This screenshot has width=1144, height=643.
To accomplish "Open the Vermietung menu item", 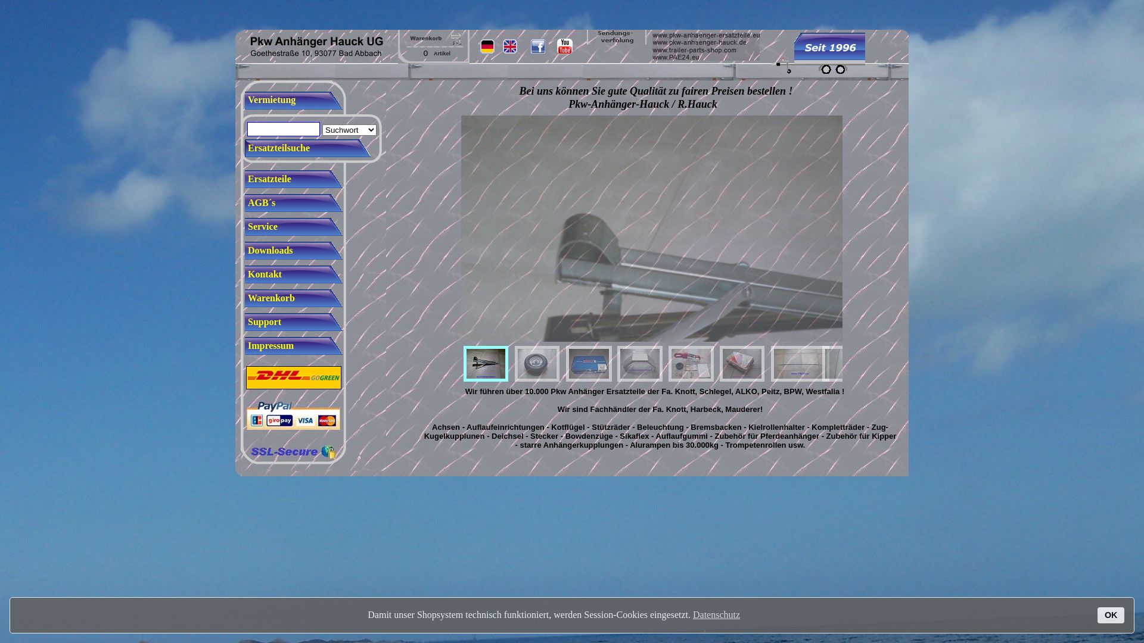I will click(x=293, y=100).
